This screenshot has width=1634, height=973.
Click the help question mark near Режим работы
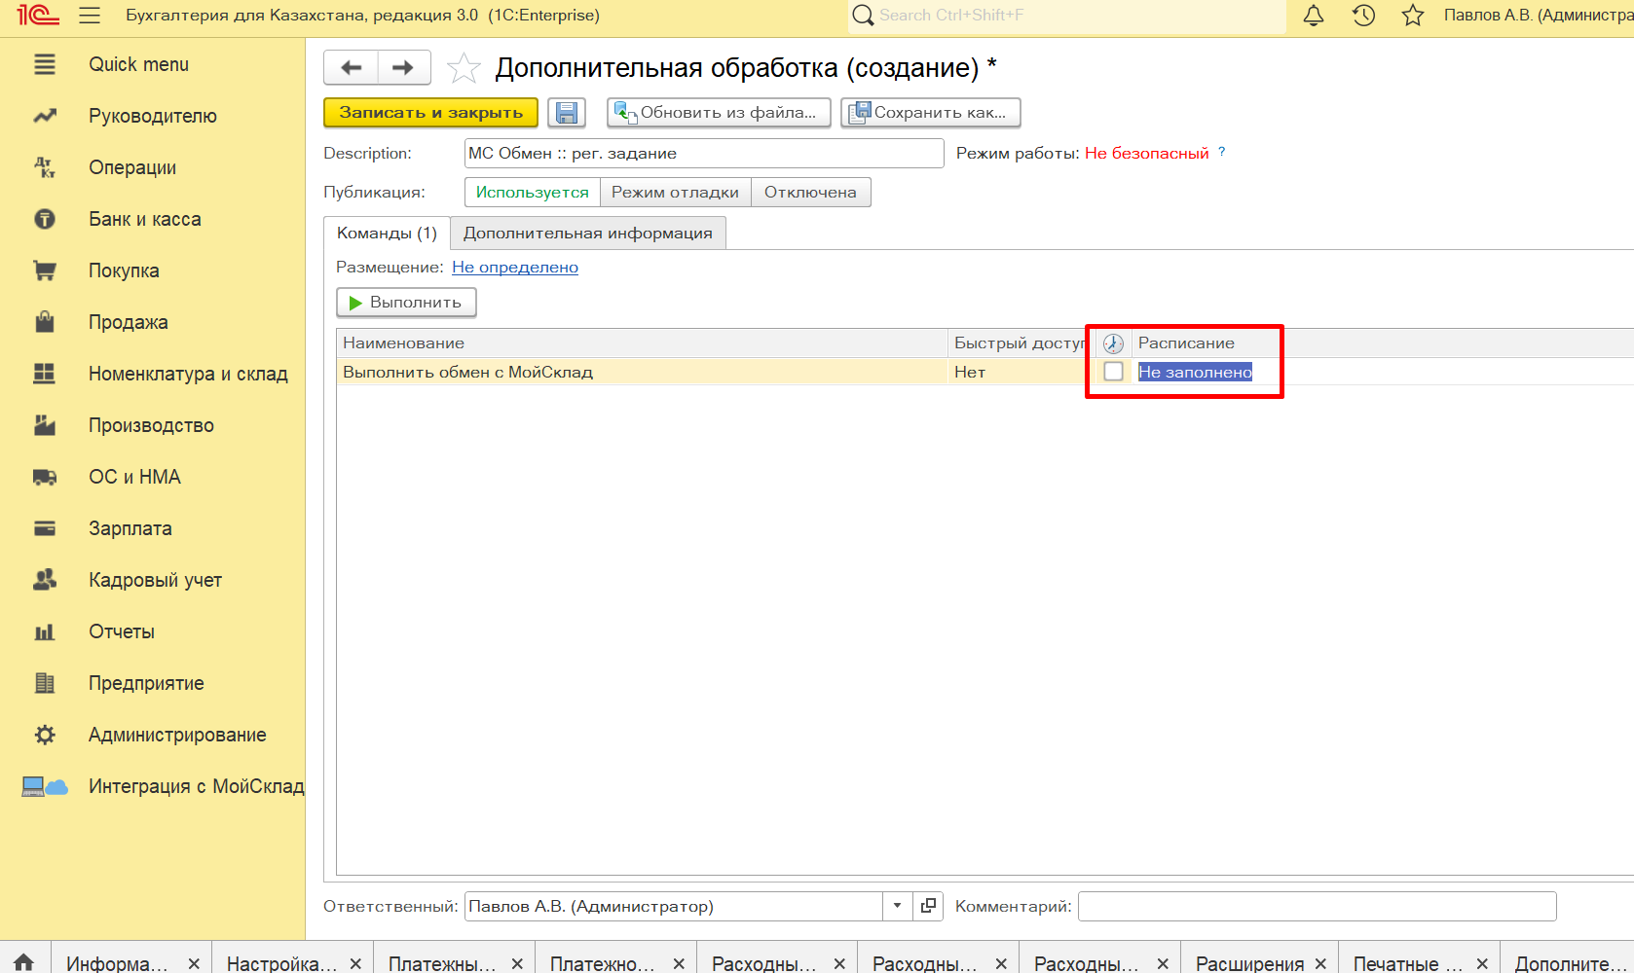click(x=1222, y=152)
